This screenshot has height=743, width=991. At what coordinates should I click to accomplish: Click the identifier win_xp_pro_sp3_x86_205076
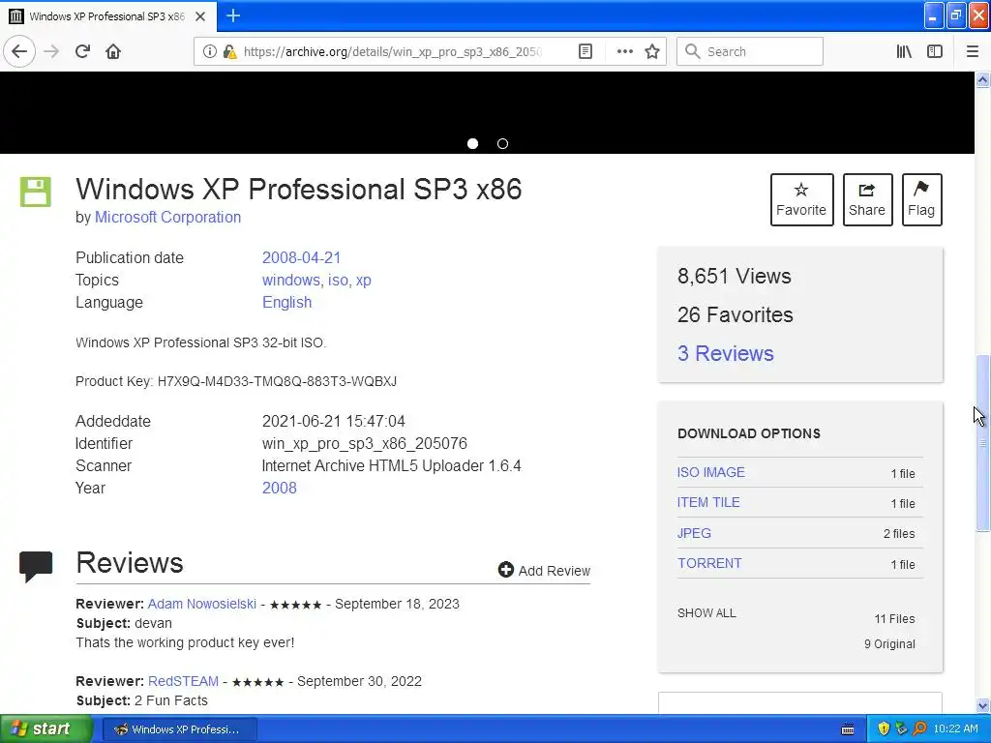pyautogui.click(x=365, y=443)
